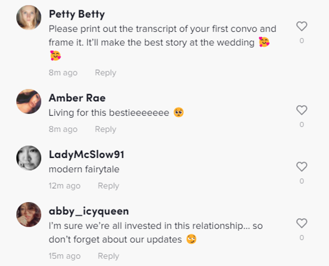The height and width of the screenshot is (266, 329).
Task: Visit LadyMcSlow91's profile via username
Action: click(86, 154)
